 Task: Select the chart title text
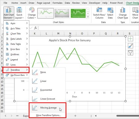coord(70,40)
